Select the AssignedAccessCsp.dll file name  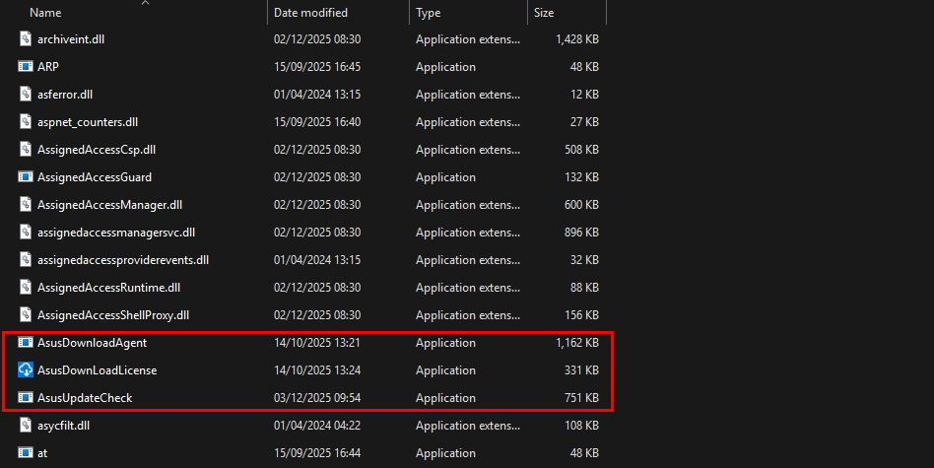(97, 150)
